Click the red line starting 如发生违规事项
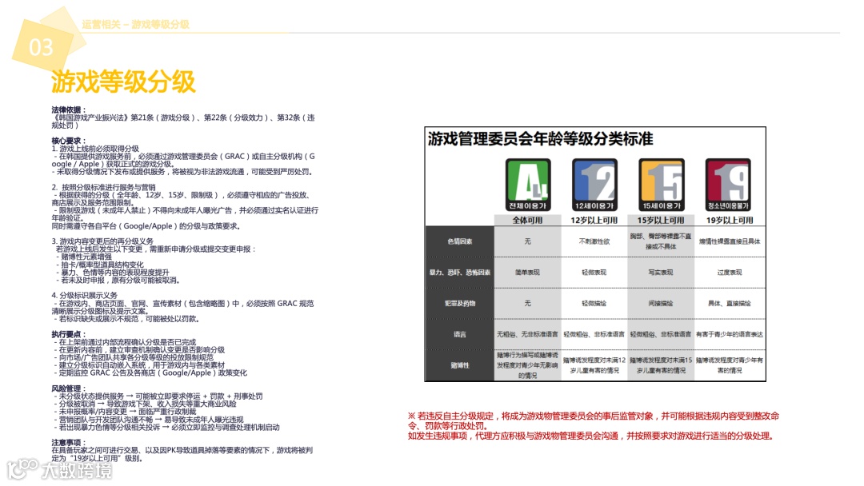Viewport: 864px width, 486px height. click(591, 436)
